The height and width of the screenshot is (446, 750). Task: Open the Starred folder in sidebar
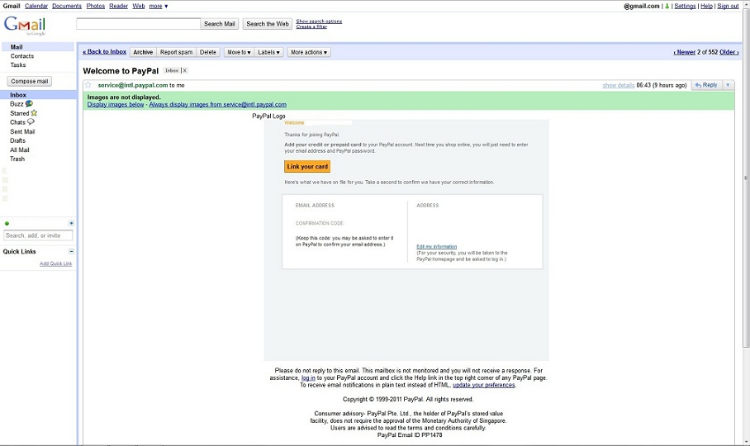click(23, 113)
